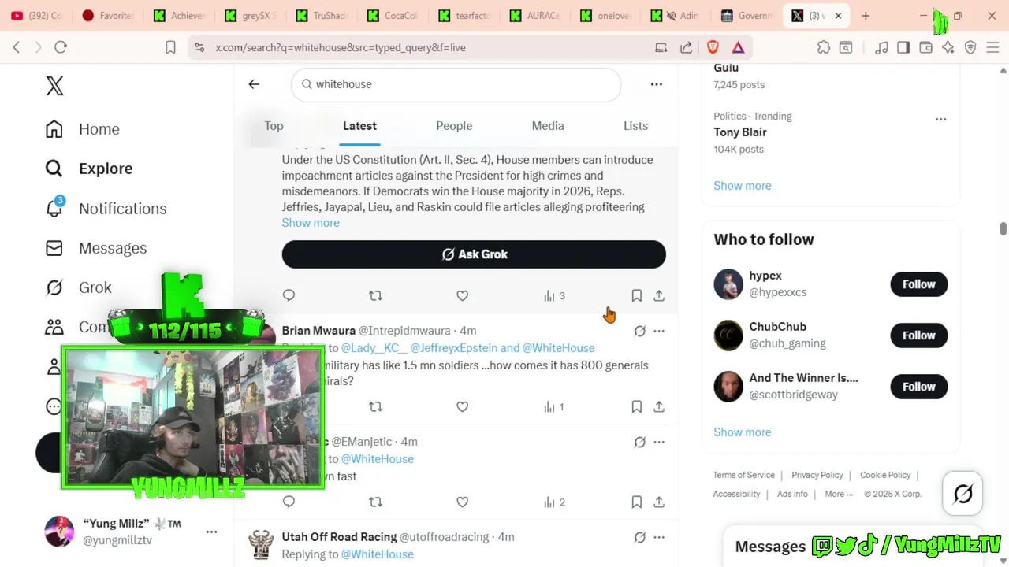The image size is (1009, 567).
Task: Share the first post via upload icon
Action: click(659, 295)
